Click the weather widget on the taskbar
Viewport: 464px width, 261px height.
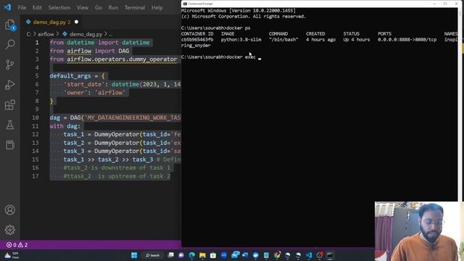click(x=12, y=255)
